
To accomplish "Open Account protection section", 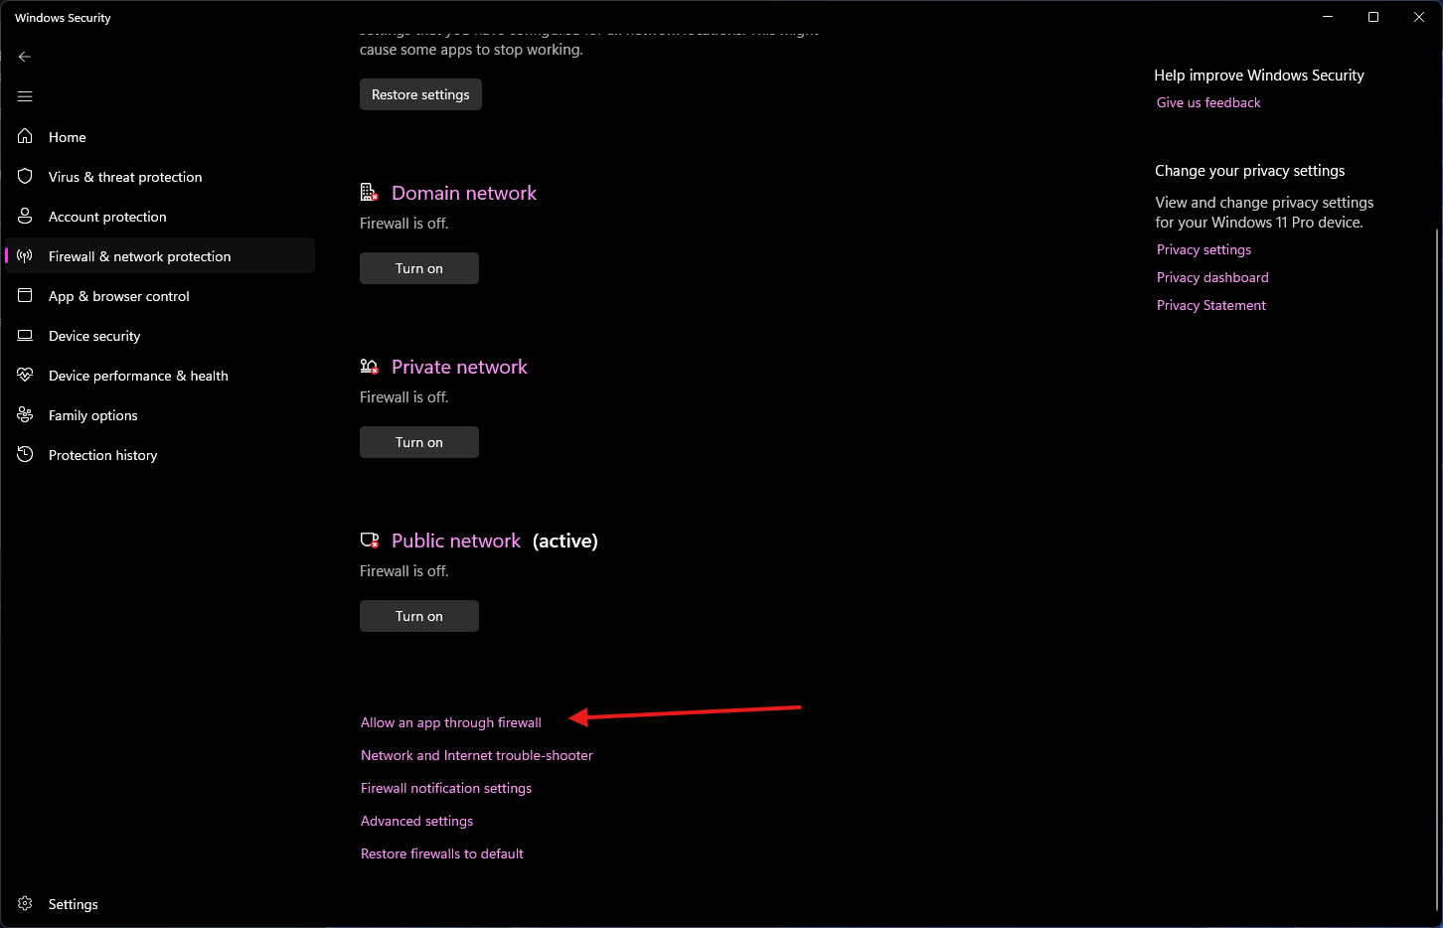I will pos(160,216).
